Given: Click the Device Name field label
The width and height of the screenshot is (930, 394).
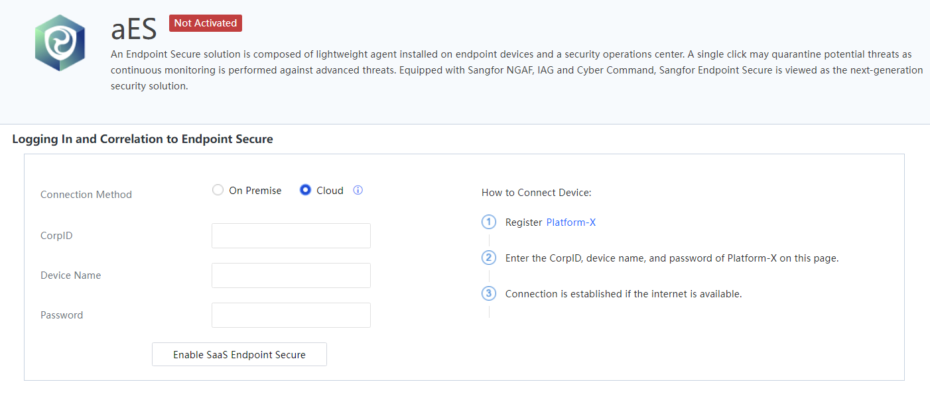Looking at the screenshot, I should [71, 275].
